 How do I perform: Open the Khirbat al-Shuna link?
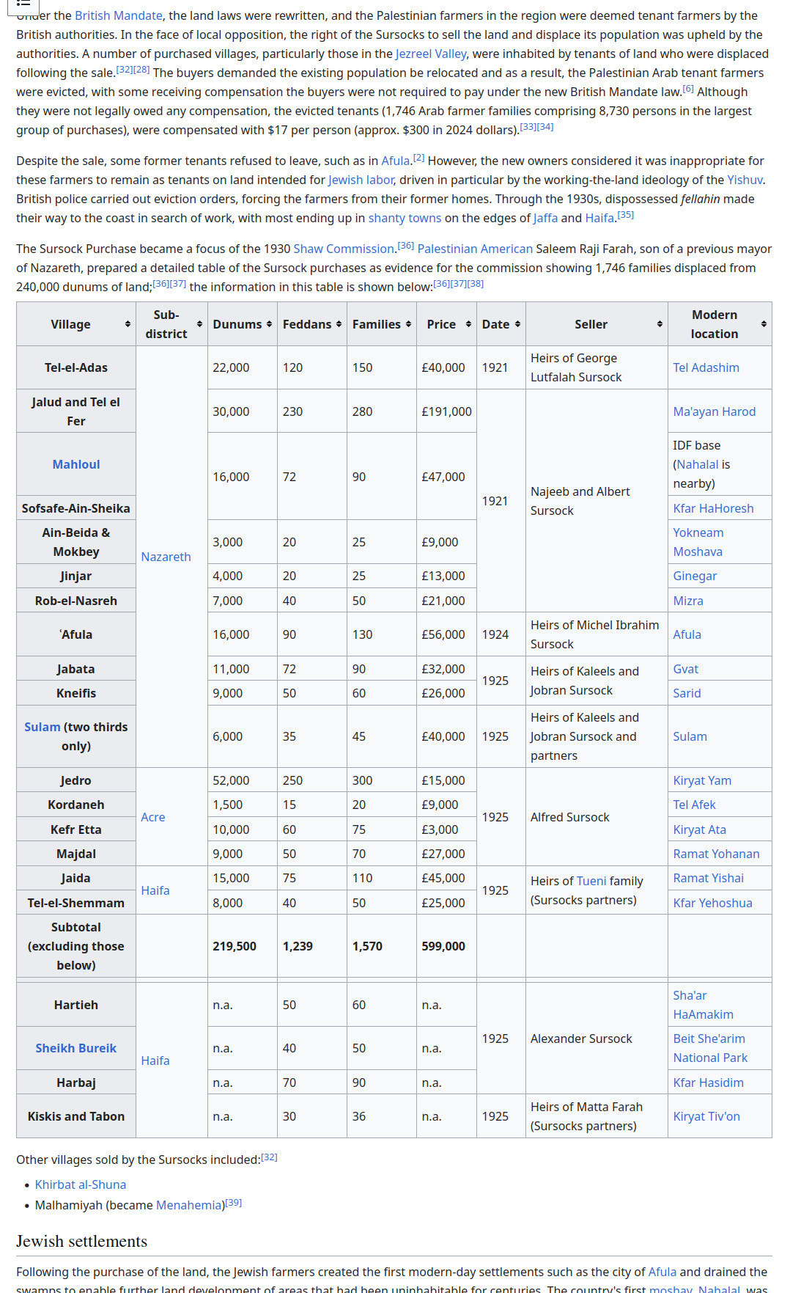(81, 1184)
